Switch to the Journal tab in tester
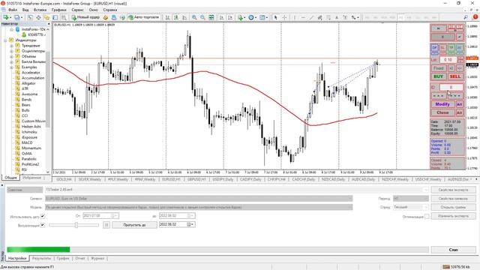 pos(97,258)
